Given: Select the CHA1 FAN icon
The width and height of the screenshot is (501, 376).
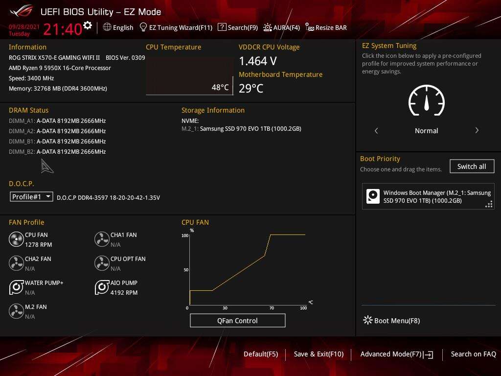Looking at the screenshot, I should (x=102, y=239).
